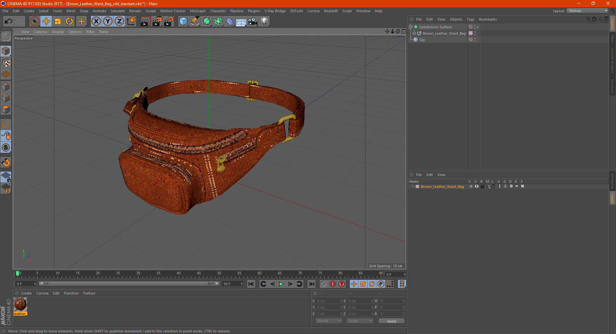Screen dimensions: 616x334
Task: Open the Sculpt menu
Action: pos(150,11)
